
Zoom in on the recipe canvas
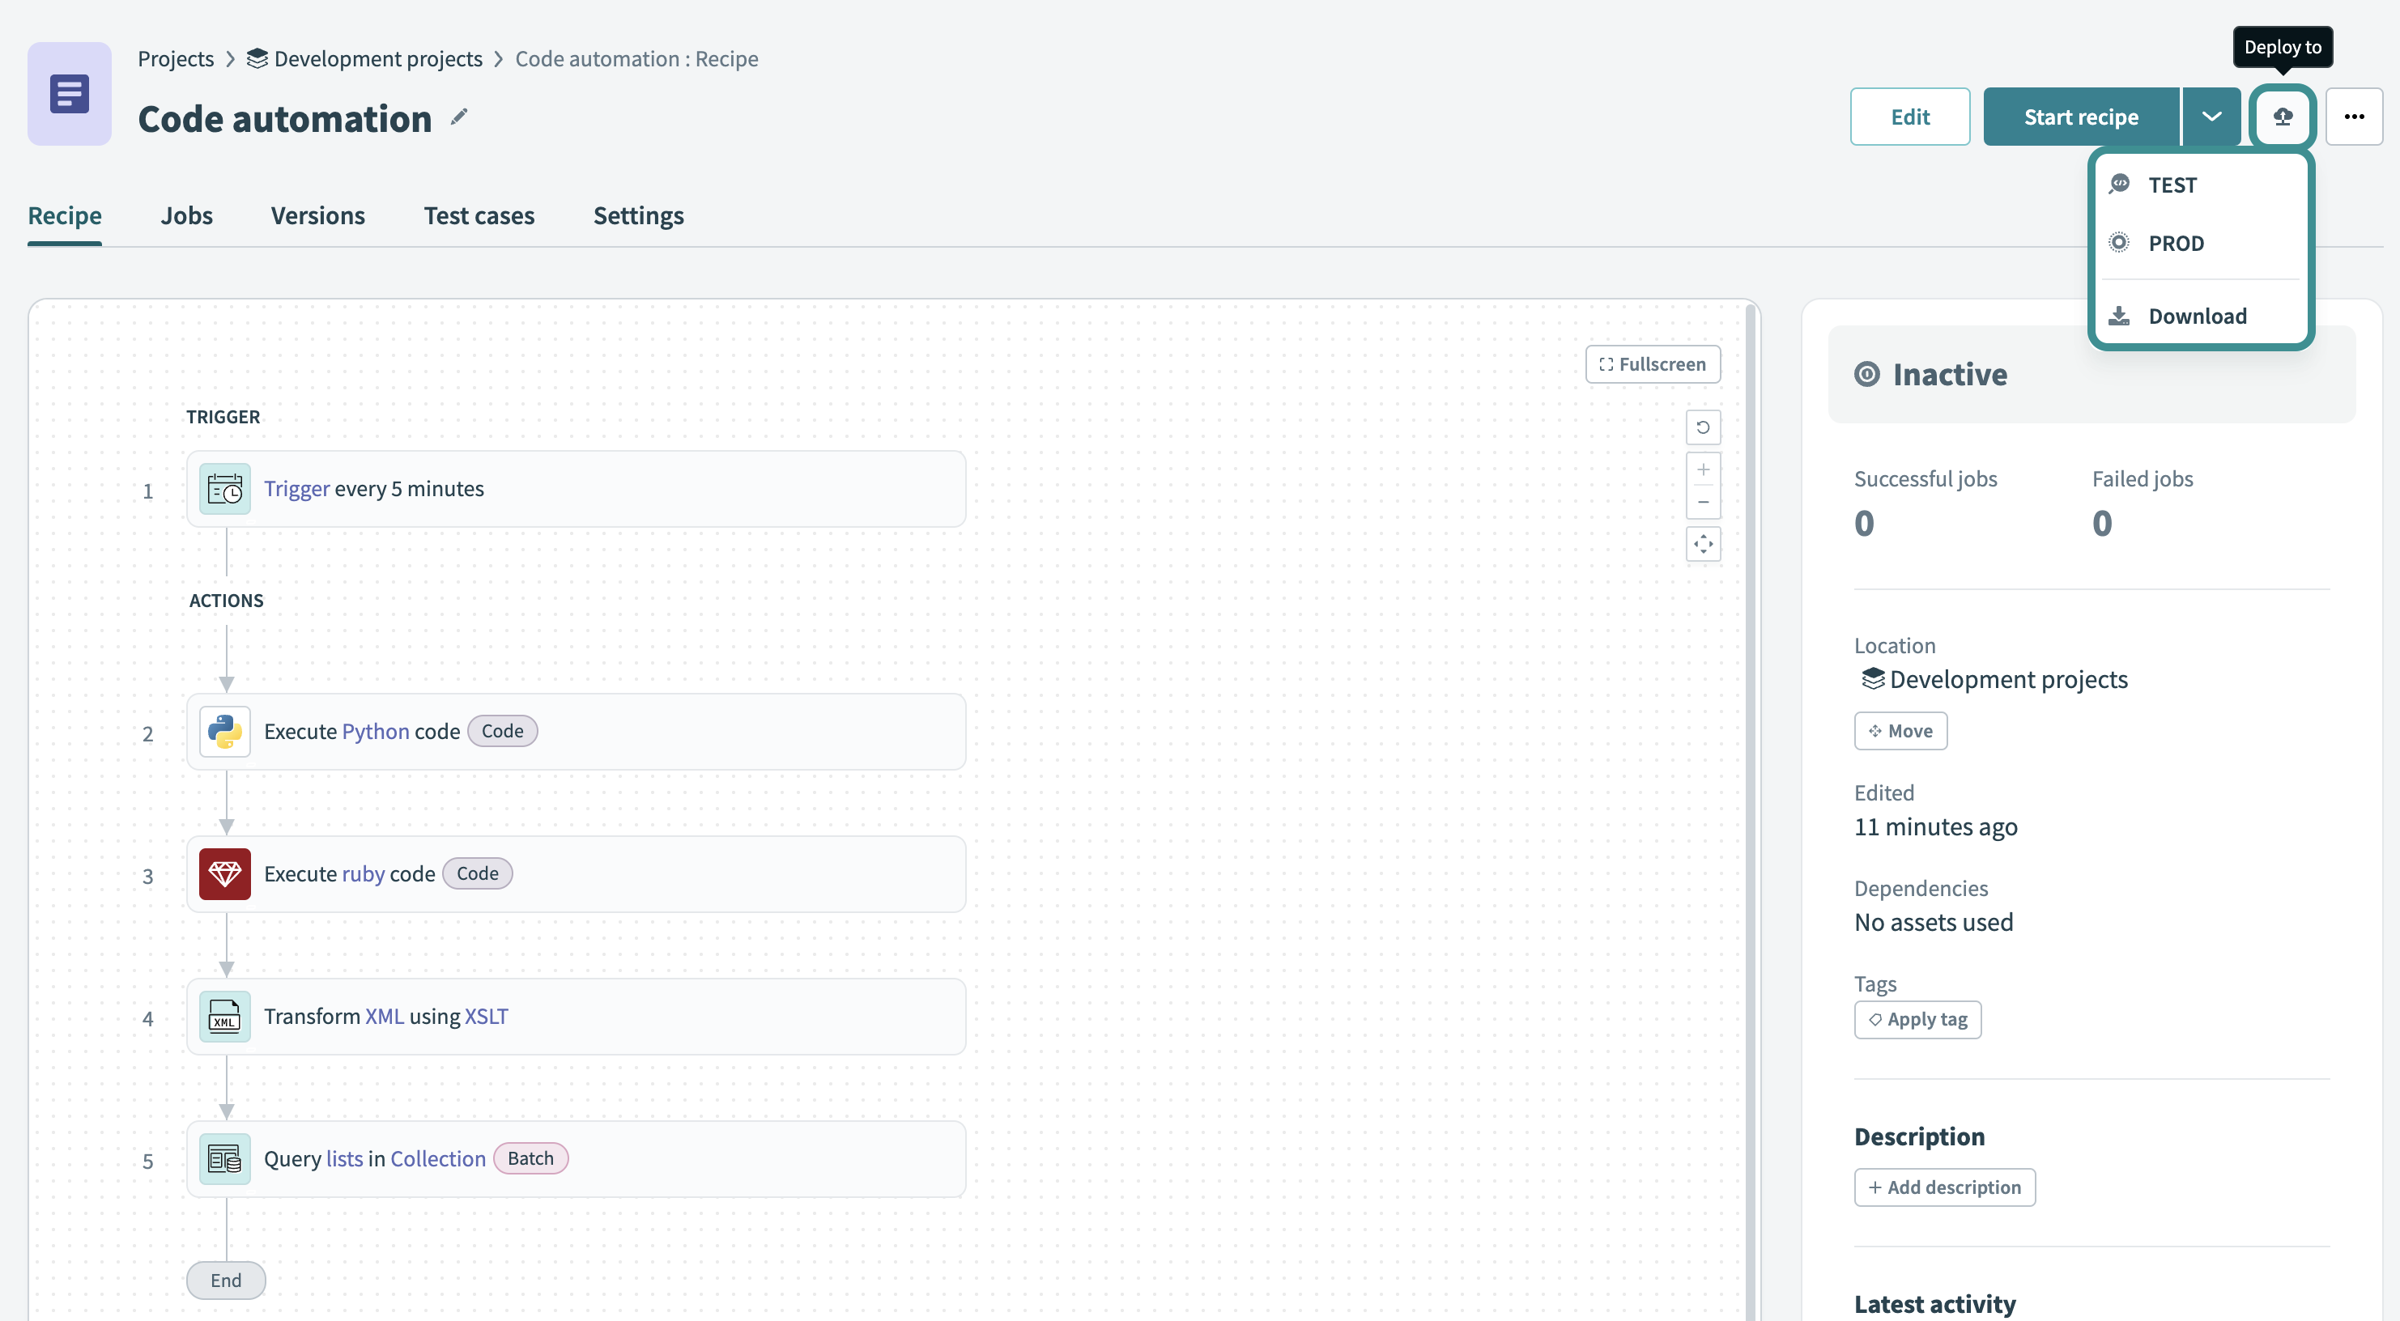point(1704,469)
